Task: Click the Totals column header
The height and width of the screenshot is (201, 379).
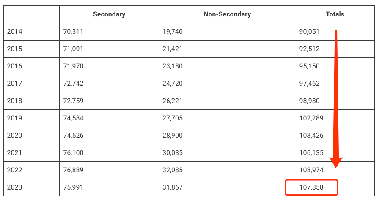Action: tap(335, 14)
